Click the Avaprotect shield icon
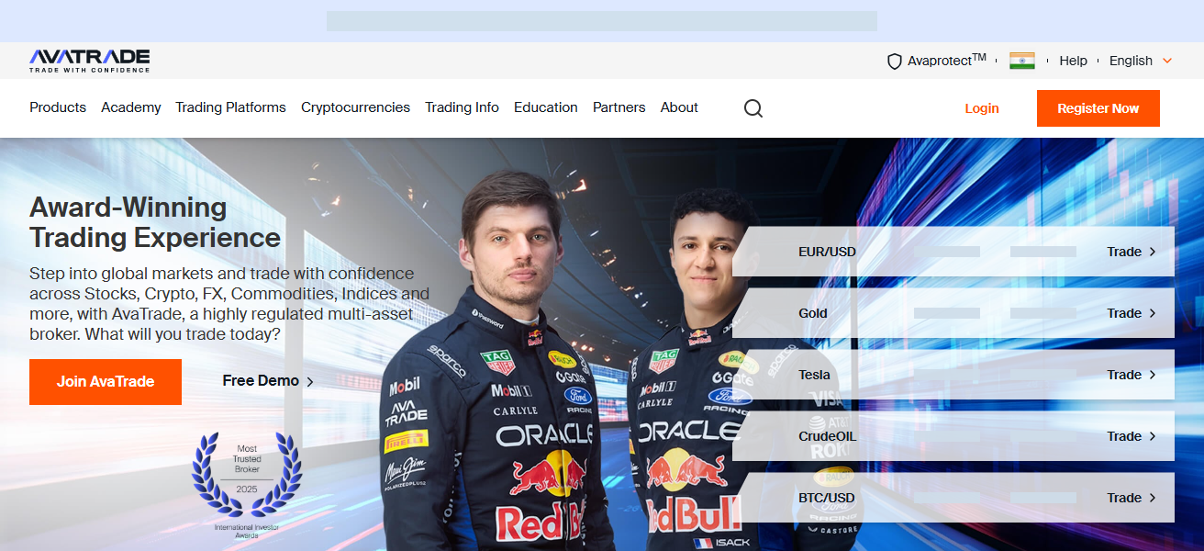The height and width of the screenshot is (551, 1204). tap(895, 62)
